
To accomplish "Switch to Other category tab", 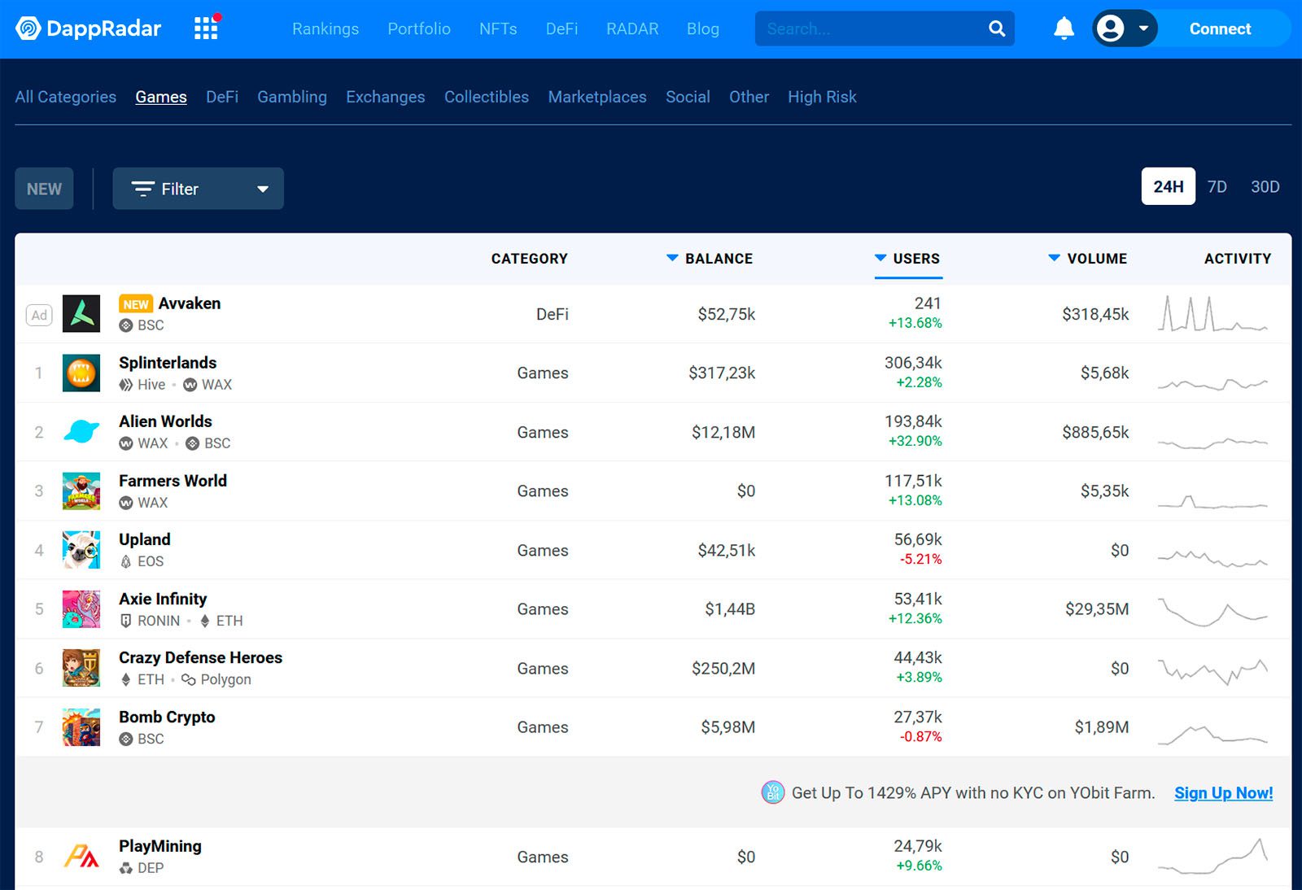I will [x=749, y=97].
